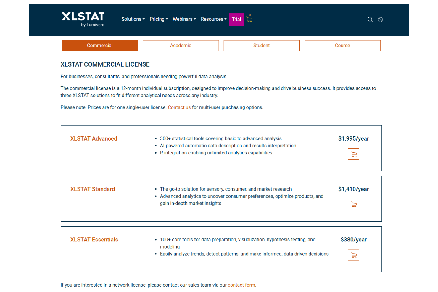Open the search icon in header
Image resolution: width=438 pixels, height=292 pixels.
(370, 20)
